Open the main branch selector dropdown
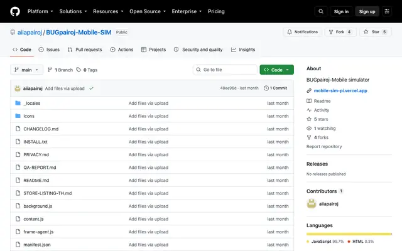Image resolution: width=402 pixels, height=251 pixels. (x=26, y=70)
